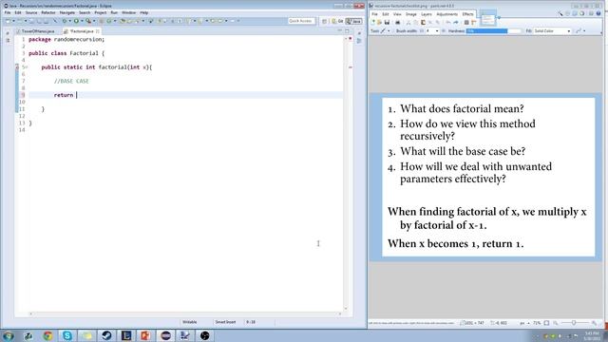Open the Run menu in the Eclipse menu bar
Image resolution: width=608 pixels, height=342 pixels.
pyautogui.click(x=114, y=12)
